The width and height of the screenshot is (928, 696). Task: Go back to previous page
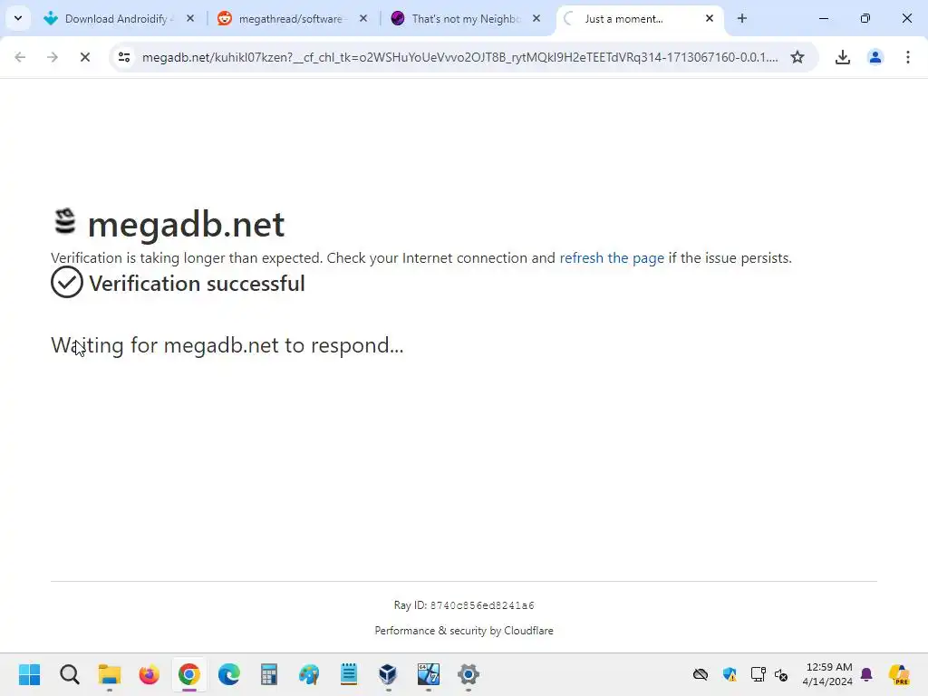[20, 57]
